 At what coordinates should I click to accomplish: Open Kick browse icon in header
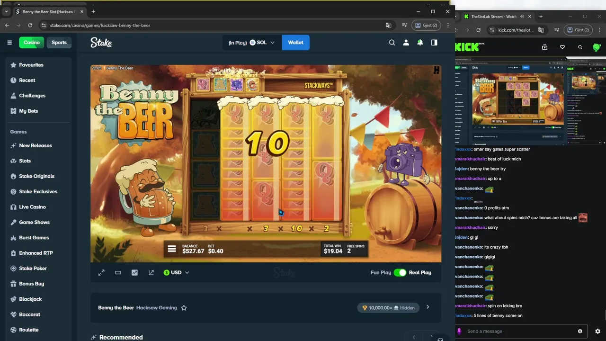545,47
